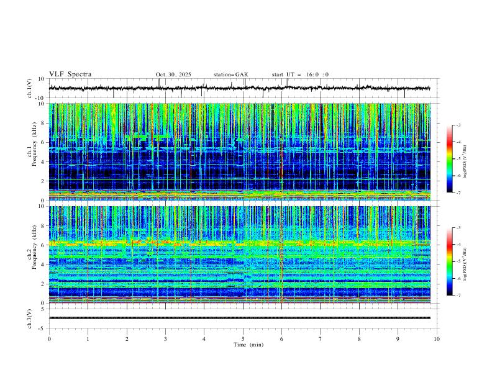Click time axis tick label '8'
492x380 pixels.
tap(359, 339)
